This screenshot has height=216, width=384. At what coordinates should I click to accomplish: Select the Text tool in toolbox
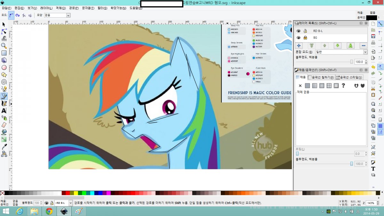point(4,110)
